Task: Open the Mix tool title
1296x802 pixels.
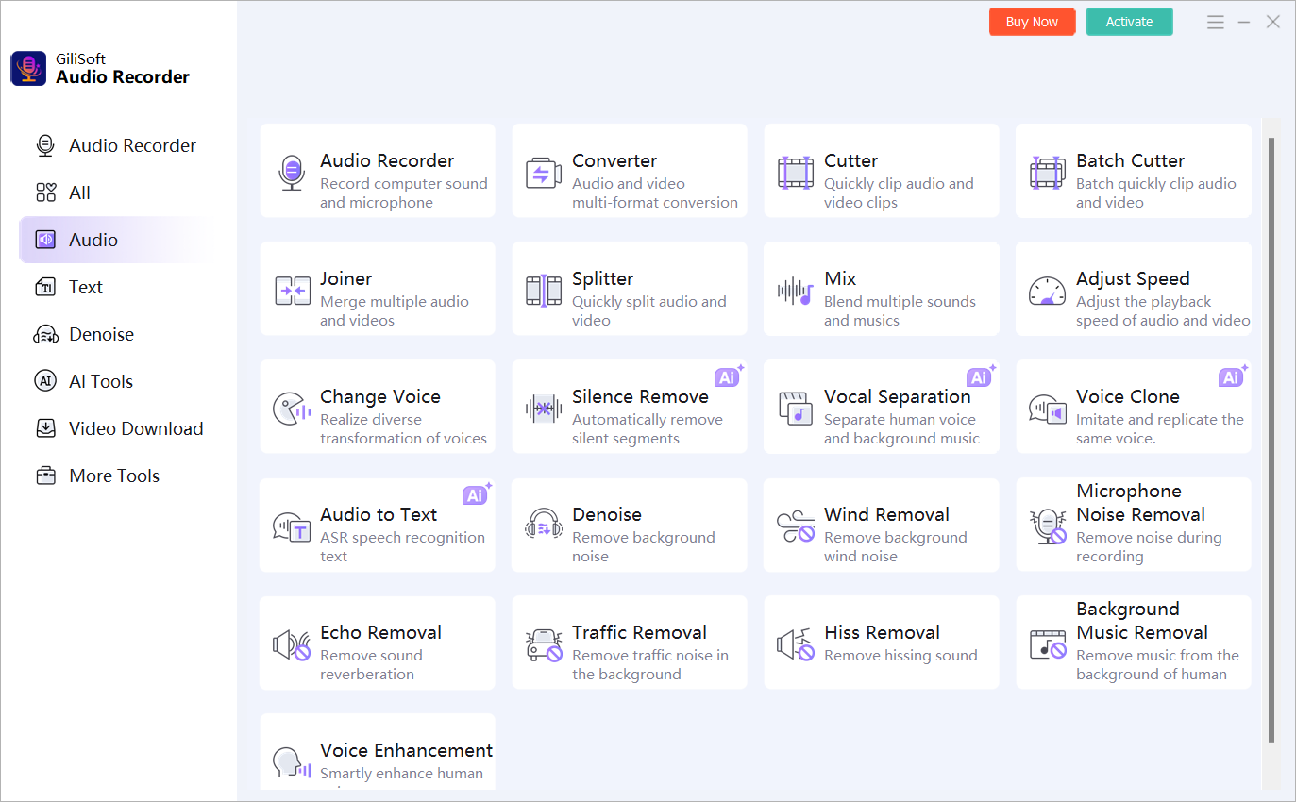Action: [x=840, y=278]
